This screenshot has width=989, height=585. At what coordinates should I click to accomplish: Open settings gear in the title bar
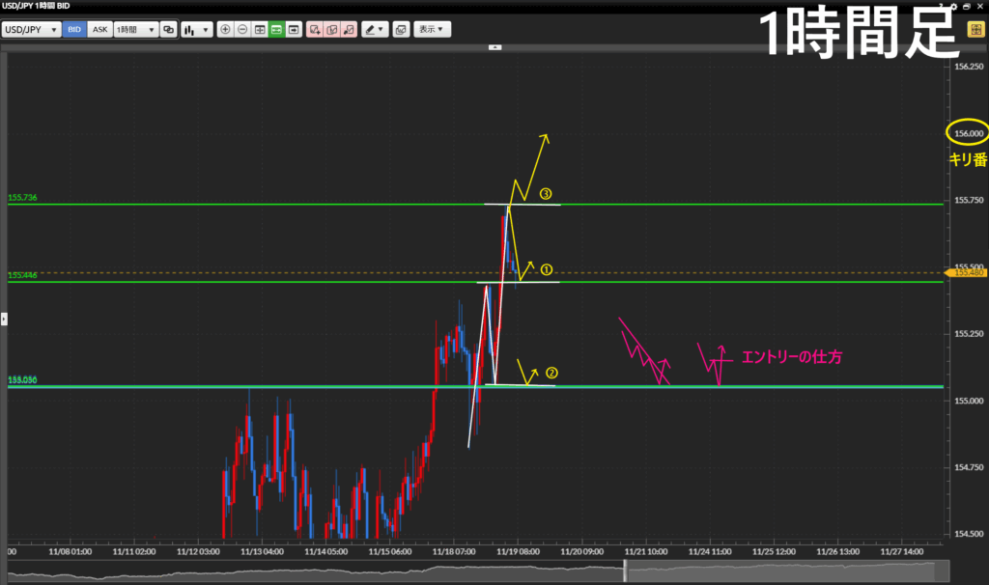click(x=954, y=6)
